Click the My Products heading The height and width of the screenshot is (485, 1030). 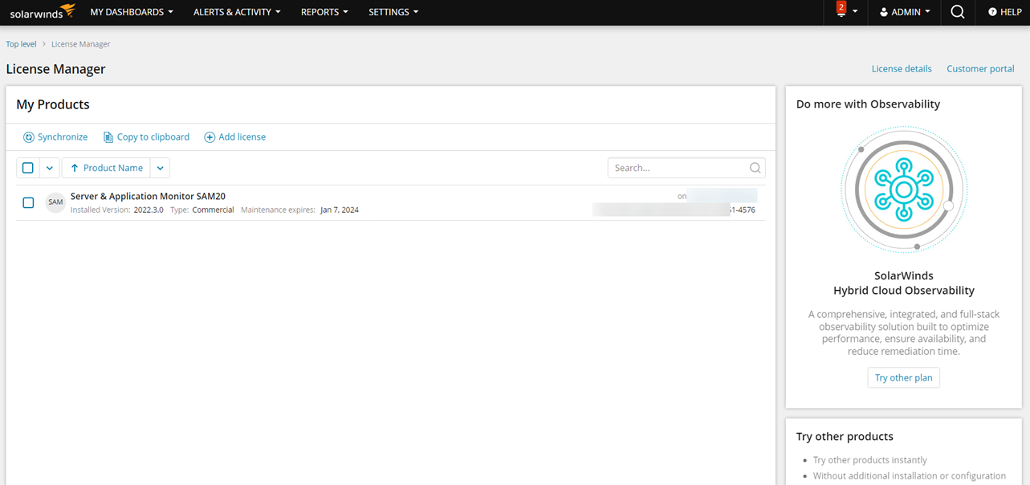point(53,104)
